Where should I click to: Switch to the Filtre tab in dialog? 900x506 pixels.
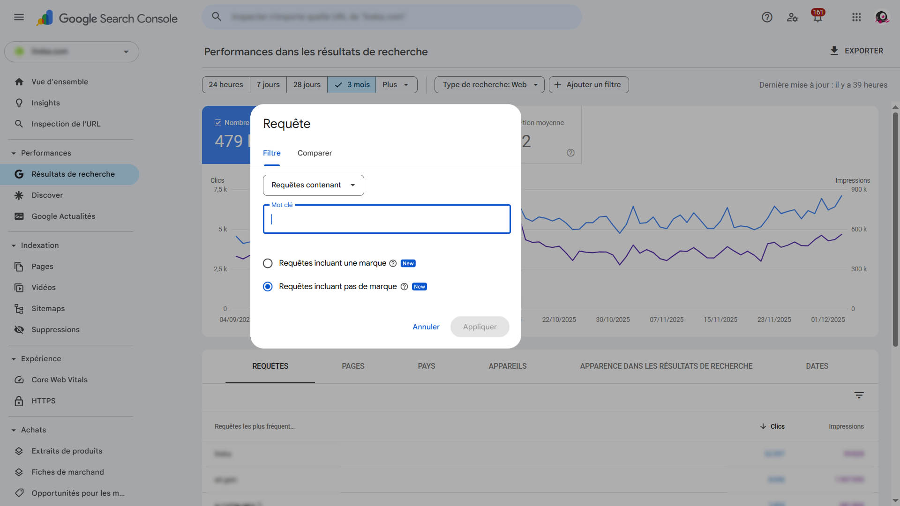(271, 153)
